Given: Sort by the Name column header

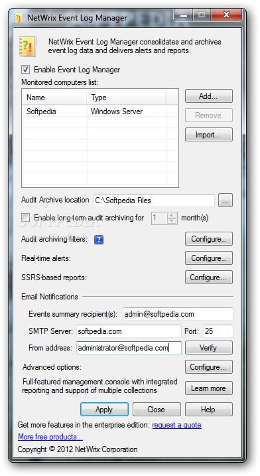Looking at the screenshot, I should click(x=54, y=98).
